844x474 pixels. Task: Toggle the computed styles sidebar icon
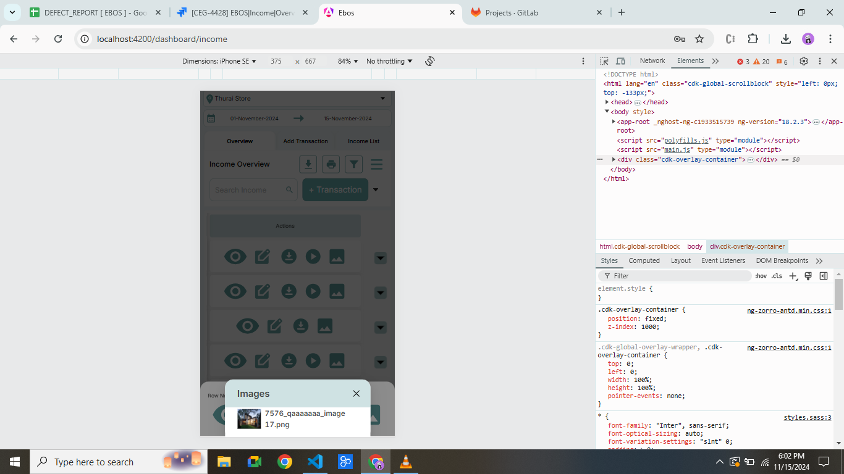[x=824, y=276]
